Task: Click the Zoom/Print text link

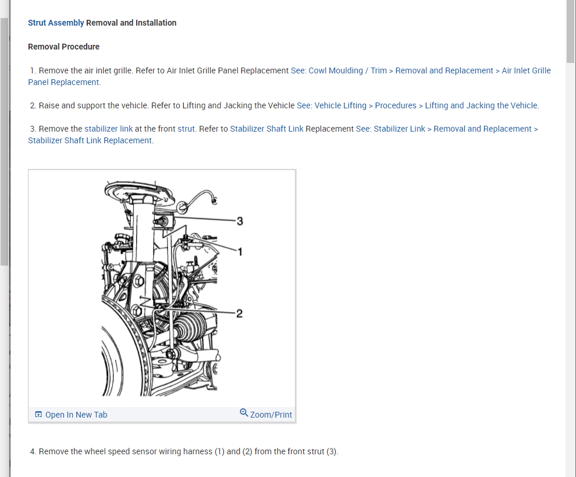Action: pyautogui.click(x=271, y=415)
